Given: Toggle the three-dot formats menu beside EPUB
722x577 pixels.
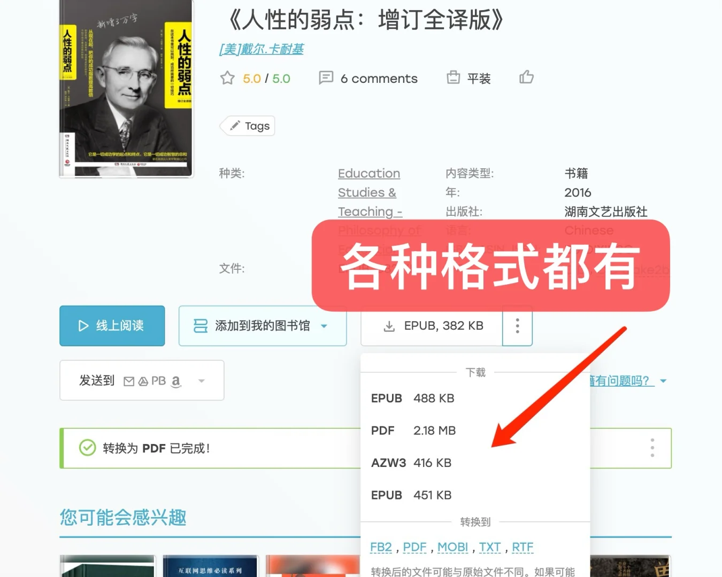Looking at the screenshot, I should click(x=517, y=326).
